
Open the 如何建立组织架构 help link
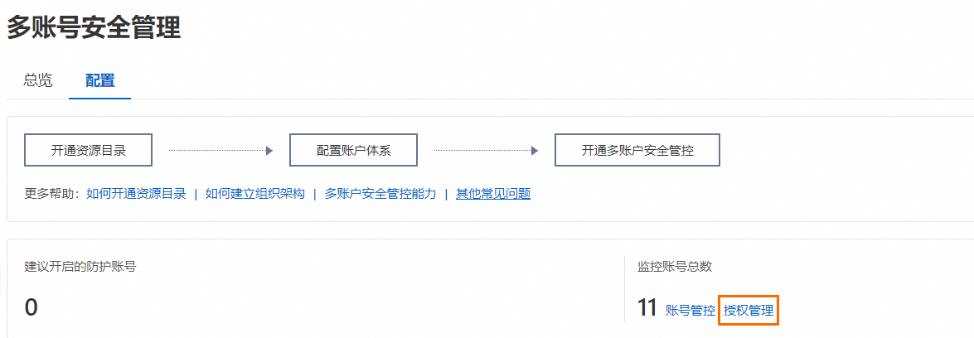(x=254, y=194)
